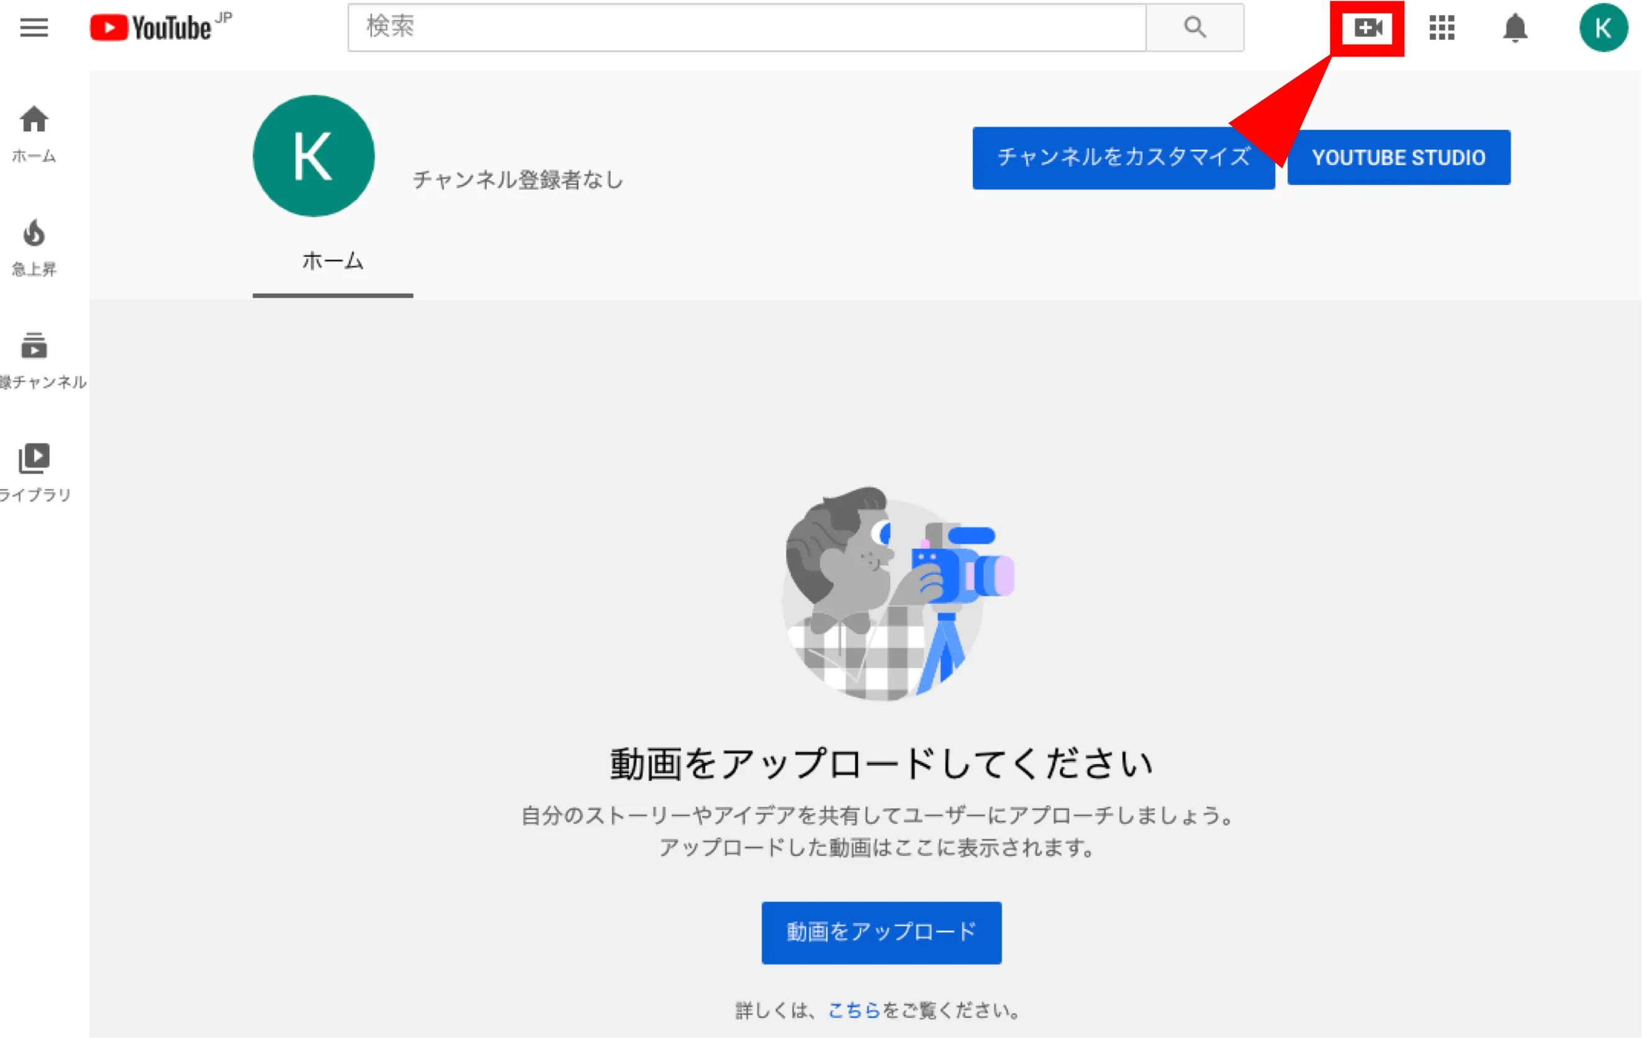Image resolution: width=1642 pixels, height=1039 pixels.
Task: Open 急上昇 trending in sidebar
Action: click(34, 247)
